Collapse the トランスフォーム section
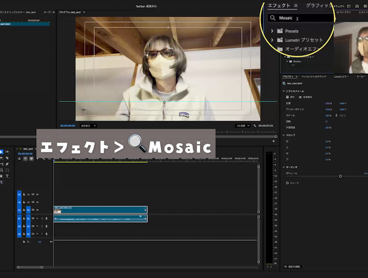Screen dimensions: 368x278 coord(283,91)
